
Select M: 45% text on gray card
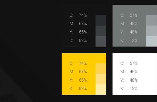click(x=129, y=24)
